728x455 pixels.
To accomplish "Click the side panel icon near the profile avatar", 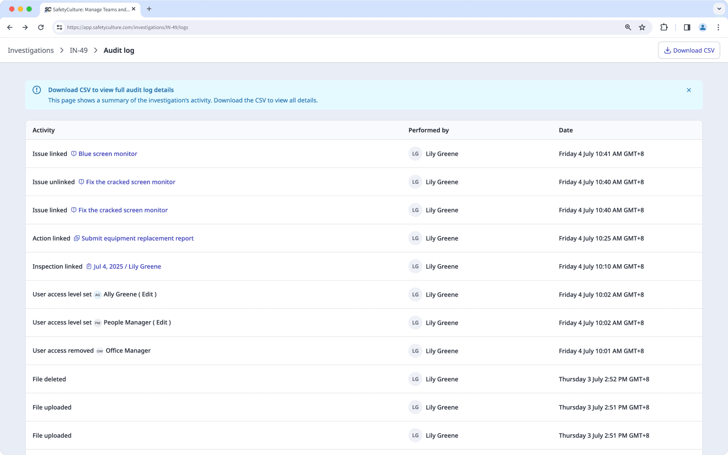I will pyautogui.click(x=686, y=27).
